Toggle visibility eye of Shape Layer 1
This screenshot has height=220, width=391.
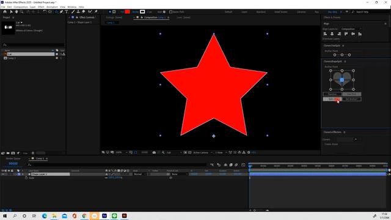pyautogui.click(x=2, y=174)
